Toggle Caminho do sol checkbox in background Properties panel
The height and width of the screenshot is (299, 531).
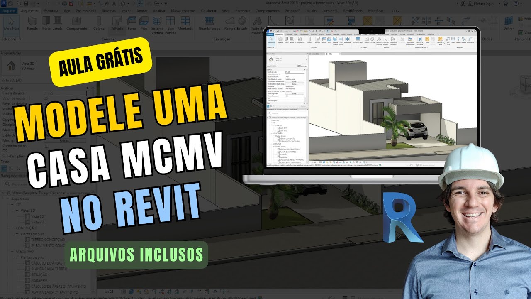pos(46,146)
